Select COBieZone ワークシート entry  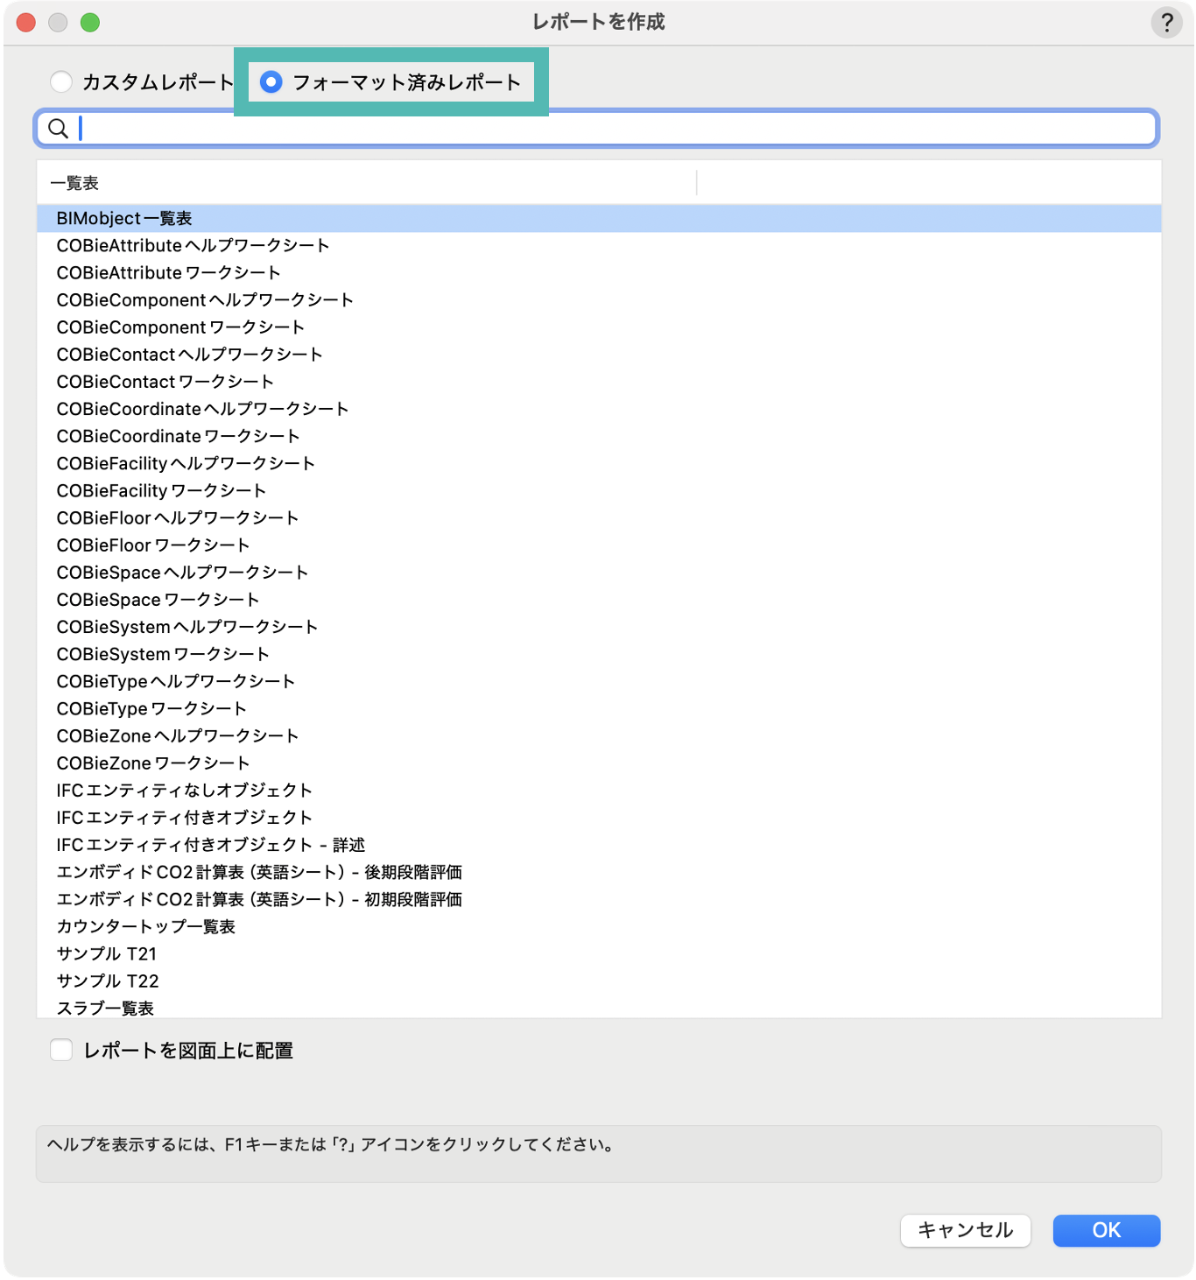tap(153, 763)
